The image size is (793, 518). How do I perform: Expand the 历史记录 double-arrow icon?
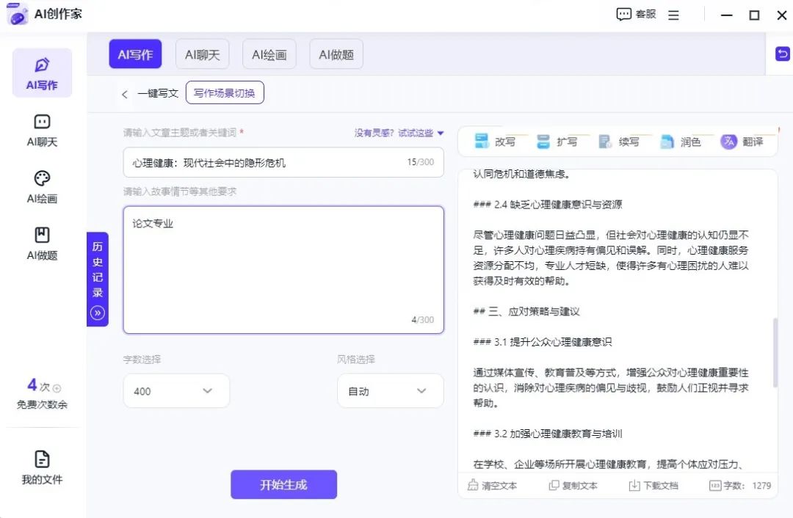click(98, 313)
